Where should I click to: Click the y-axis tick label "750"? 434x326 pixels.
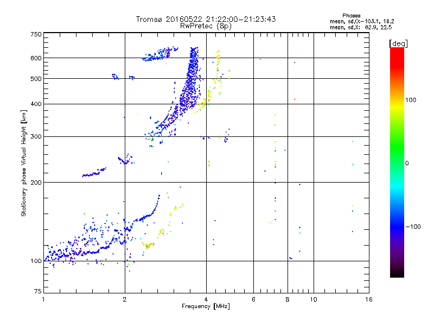[x=36, y=34]
